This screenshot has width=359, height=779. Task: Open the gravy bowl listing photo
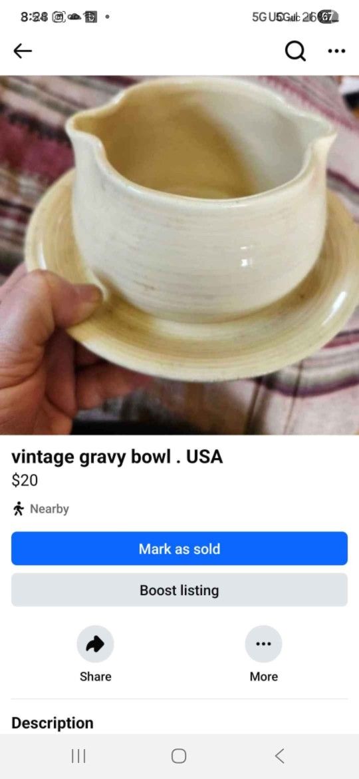coord(179,256)
